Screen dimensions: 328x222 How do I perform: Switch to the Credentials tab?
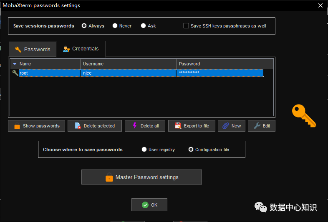(81, 49)
